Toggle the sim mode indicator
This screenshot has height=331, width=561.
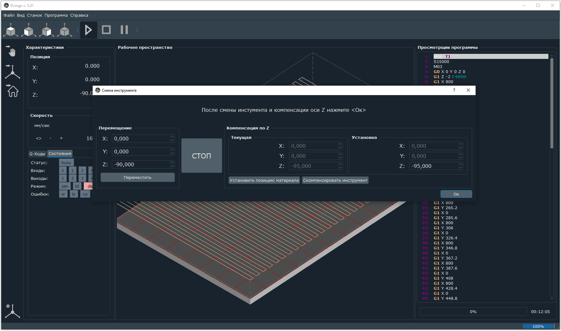pos(65,186)
